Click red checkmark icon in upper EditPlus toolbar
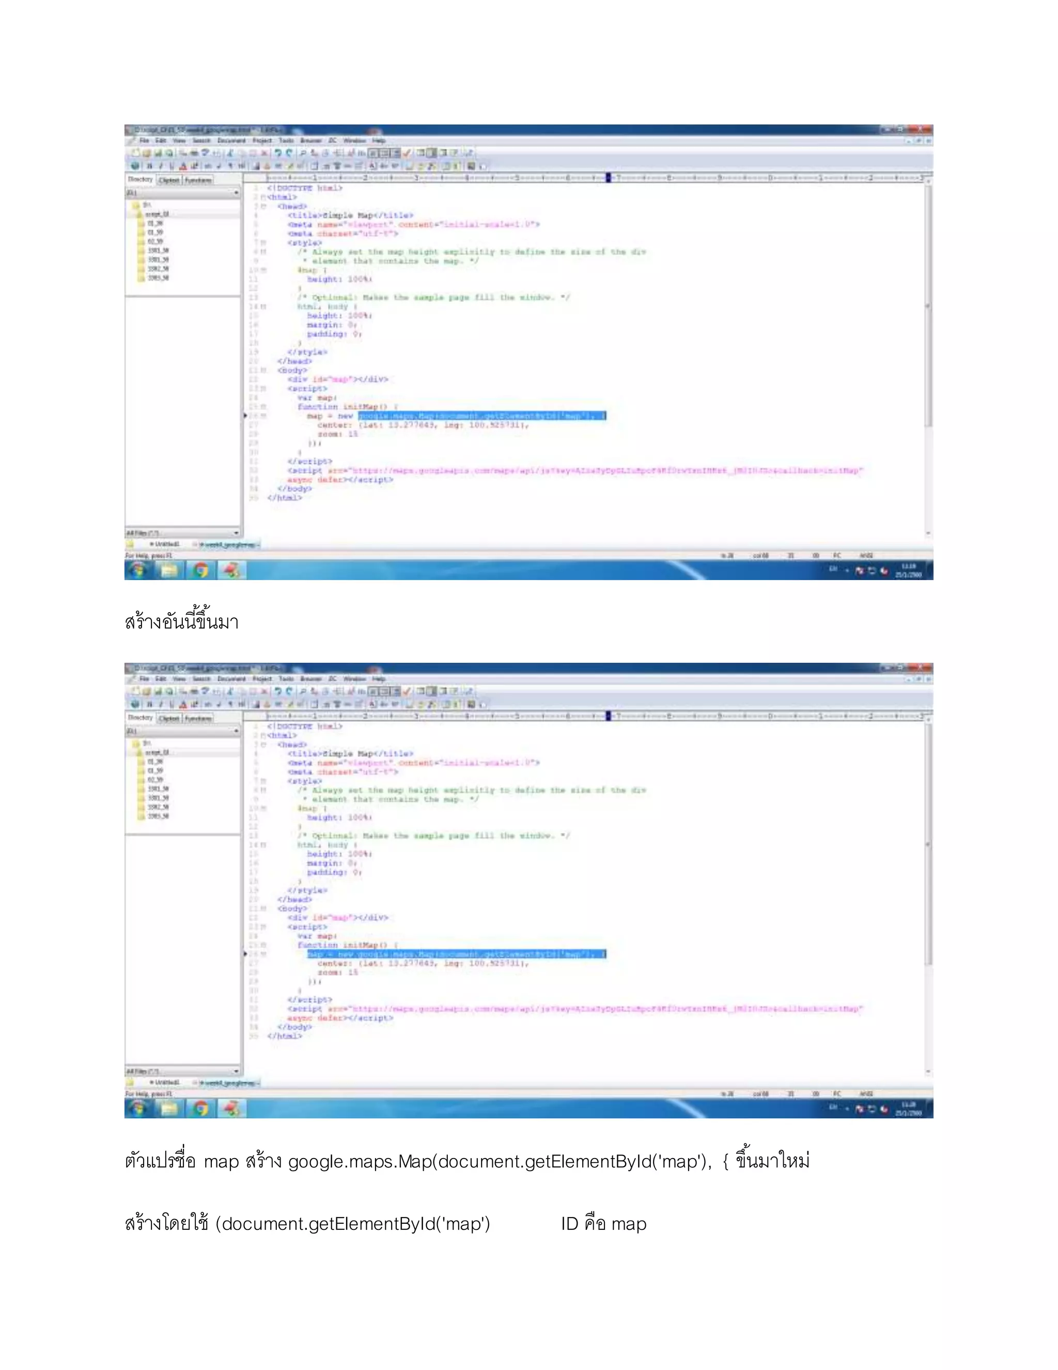This screenshot has height=1370, width=1058. coord(408,153)
